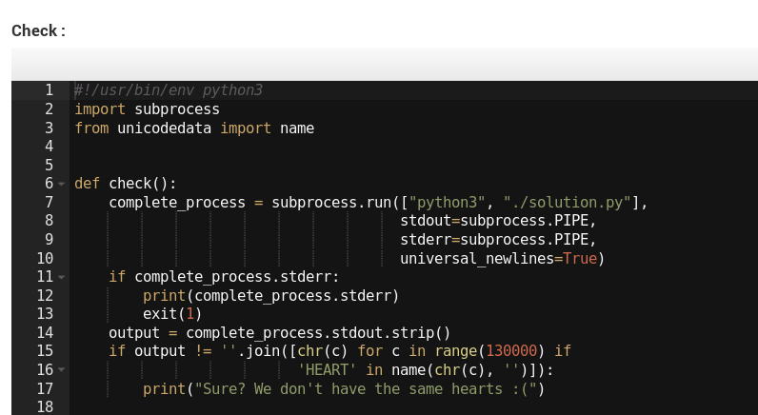758x415 pixels.
Task: Toggle the fold arrow beside line 16
Action: pos(61,370)
